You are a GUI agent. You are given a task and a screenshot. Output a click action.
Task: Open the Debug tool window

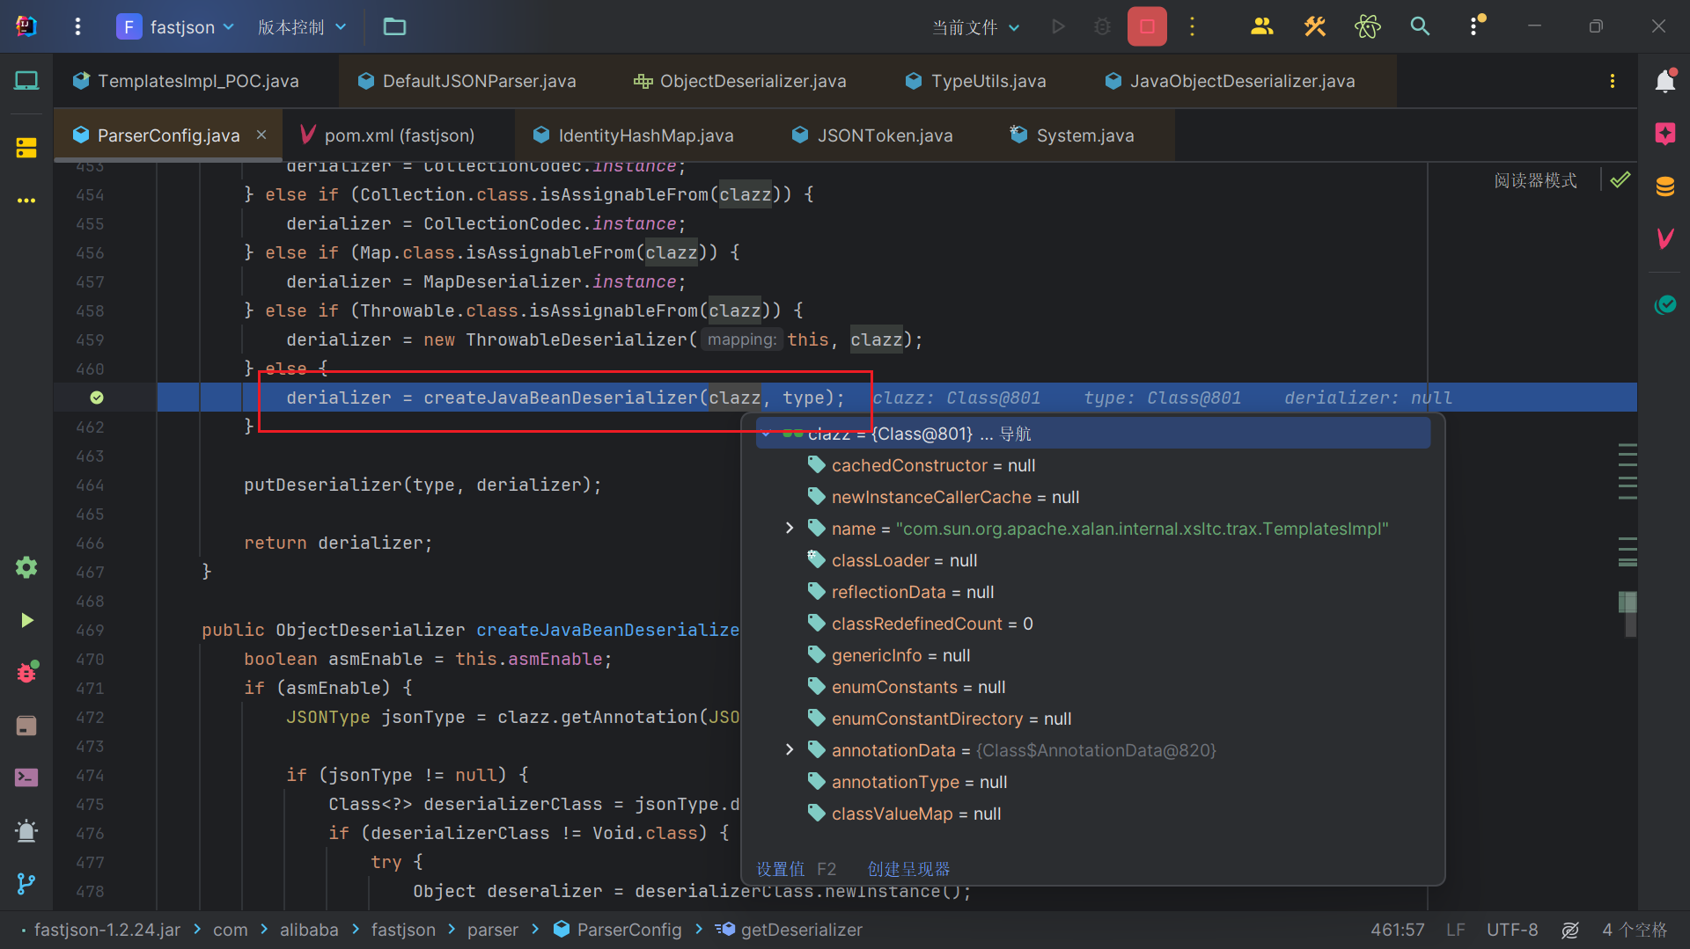26,672
